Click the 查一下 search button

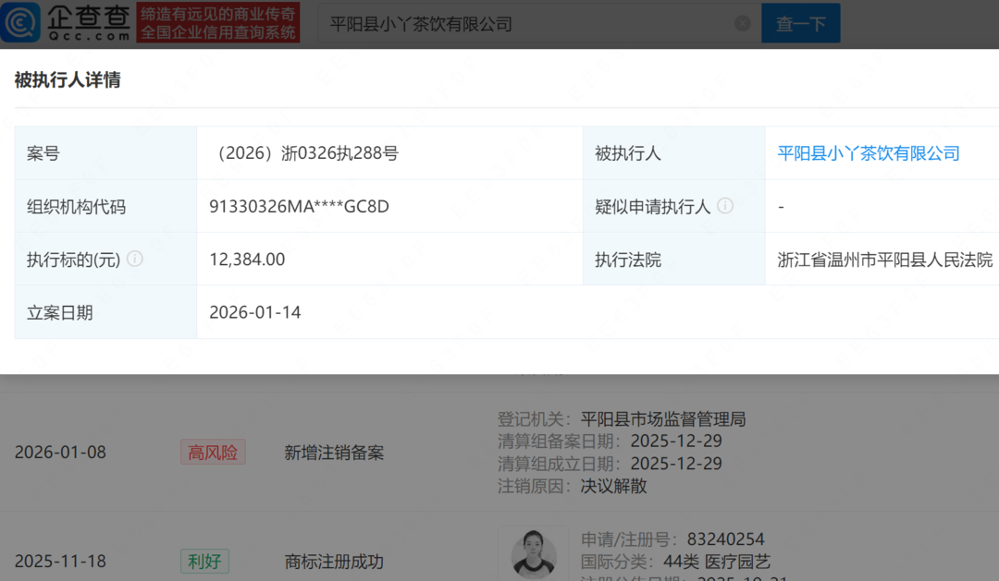tap(800, 23)
